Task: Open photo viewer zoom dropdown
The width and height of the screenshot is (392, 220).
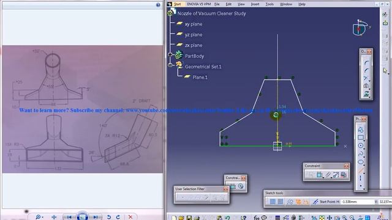Action: (39, 217)
